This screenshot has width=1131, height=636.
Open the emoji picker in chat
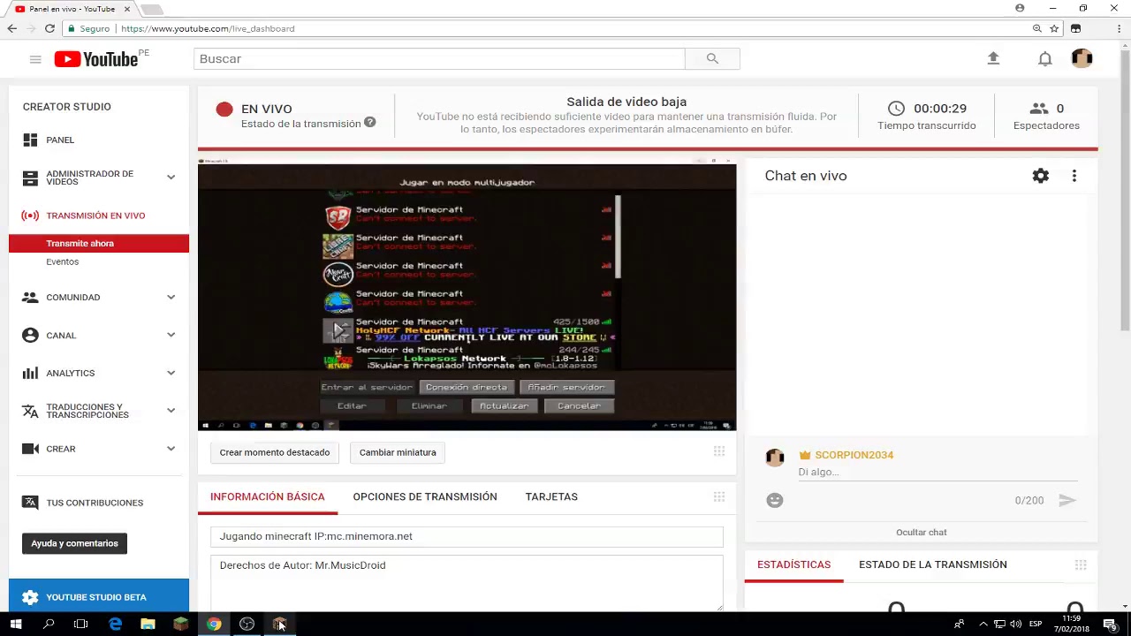click(774, 500)
